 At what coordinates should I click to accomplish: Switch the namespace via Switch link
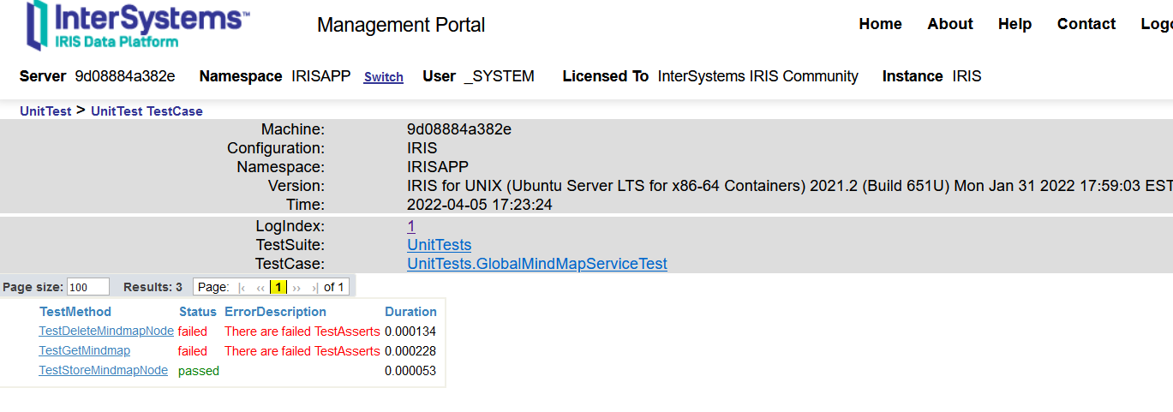pos(383,77)
